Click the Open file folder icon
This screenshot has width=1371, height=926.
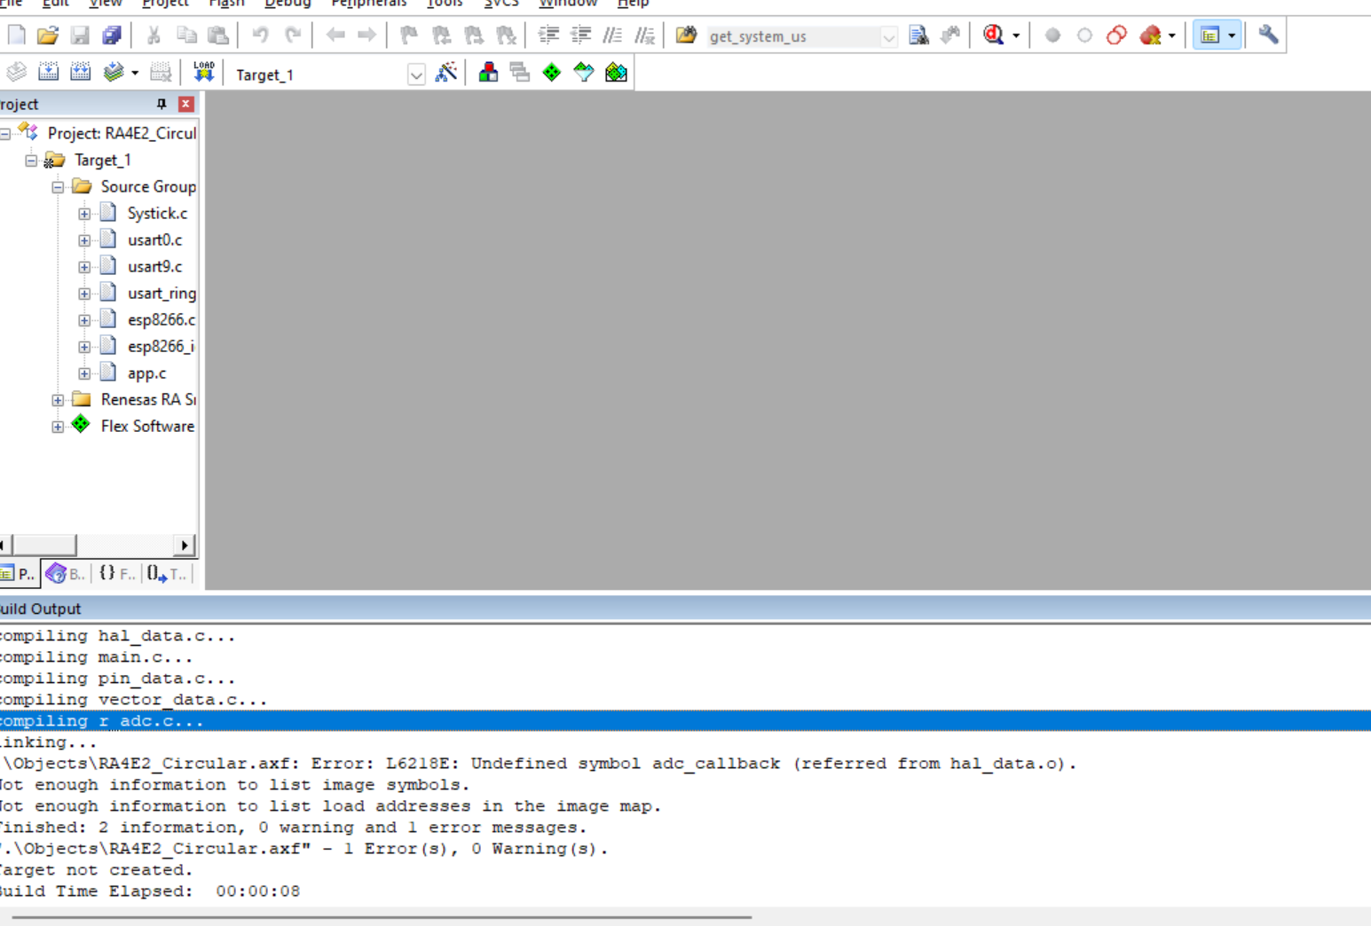click(x=48, y=35)
